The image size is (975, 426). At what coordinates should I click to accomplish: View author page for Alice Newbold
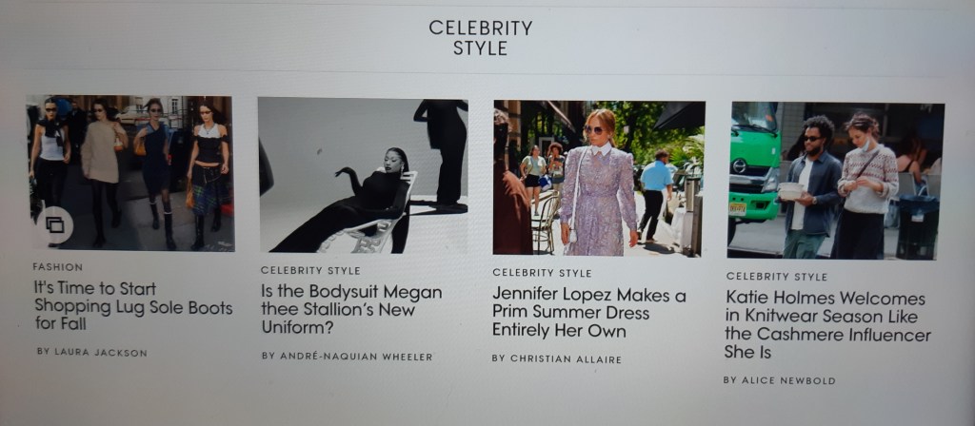click(779, 380)
